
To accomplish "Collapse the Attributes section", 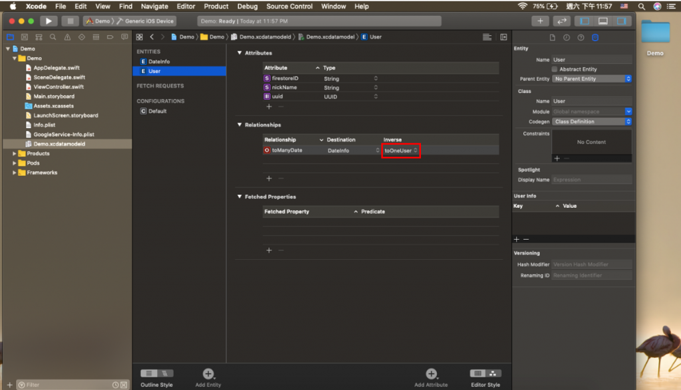I will [239, 52].
